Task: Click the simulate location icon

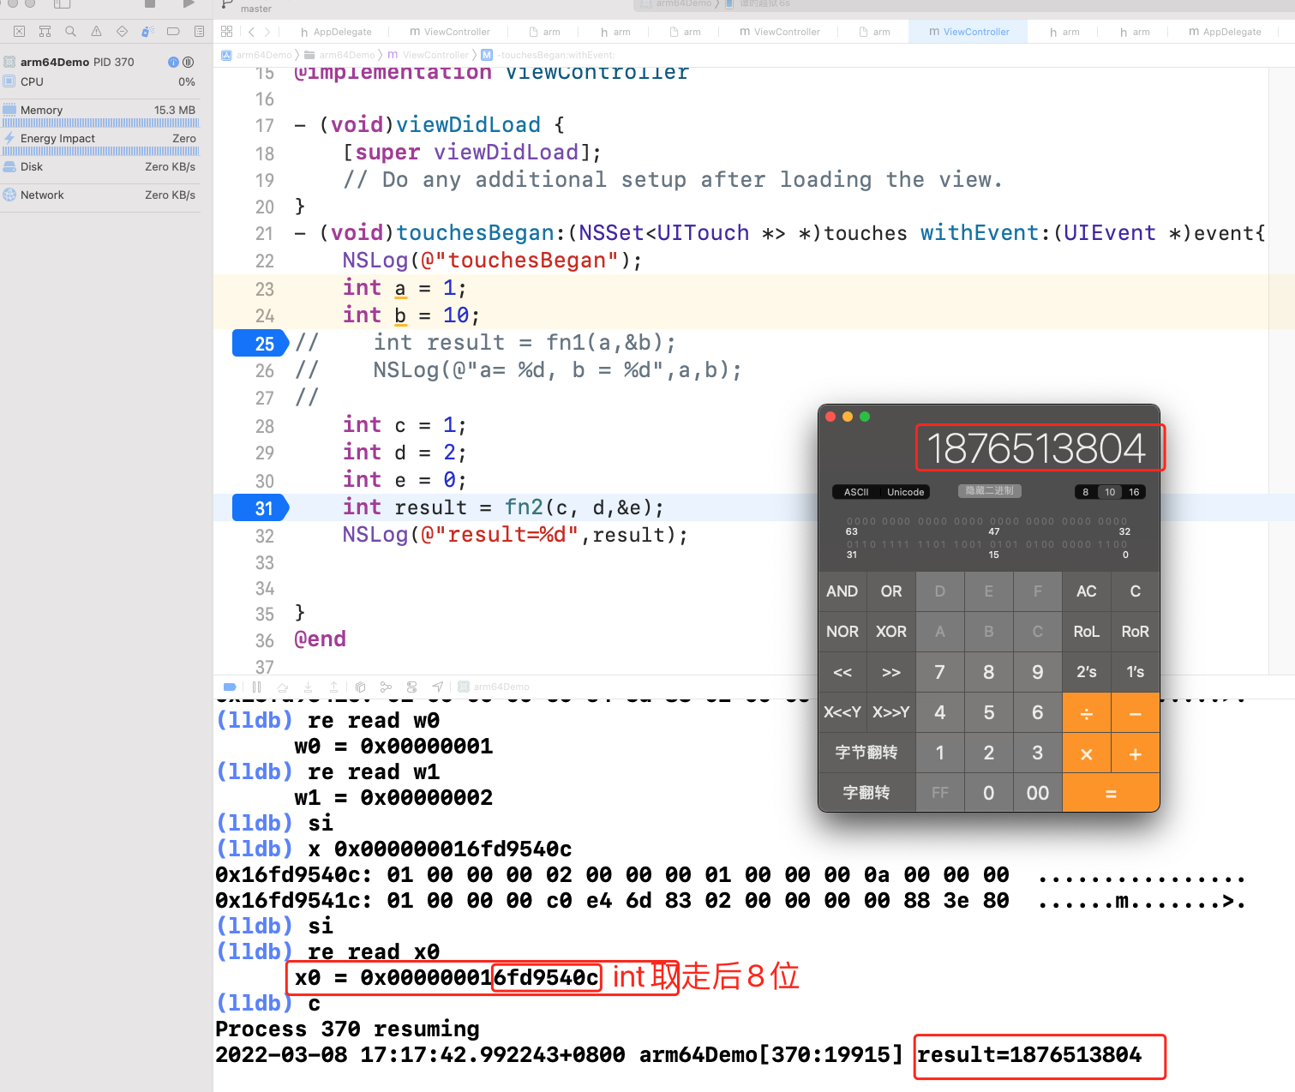Action: click(x=437, y=687)
